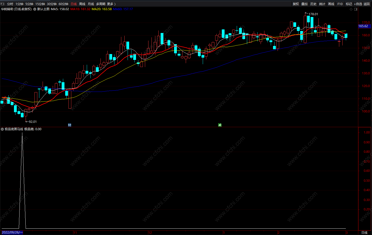
Task: Click the 92.01 low price annotation
Action: (x=33, y=122)
